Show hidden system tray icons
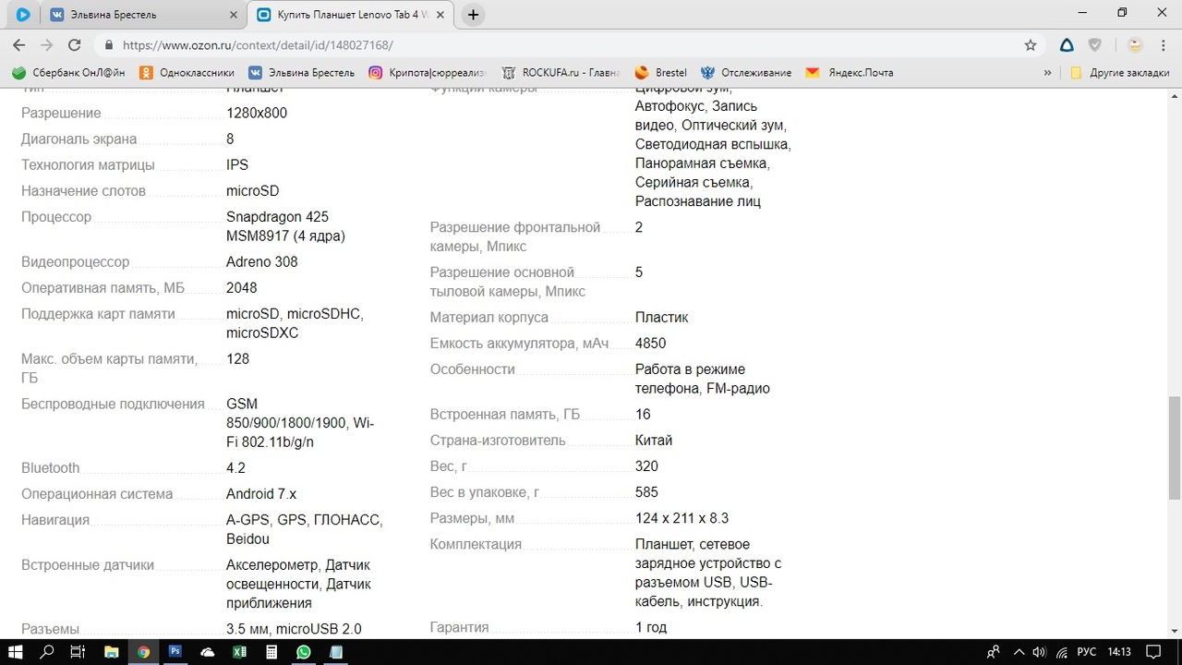The image size is (1182, 665). tap(1019, 652)
